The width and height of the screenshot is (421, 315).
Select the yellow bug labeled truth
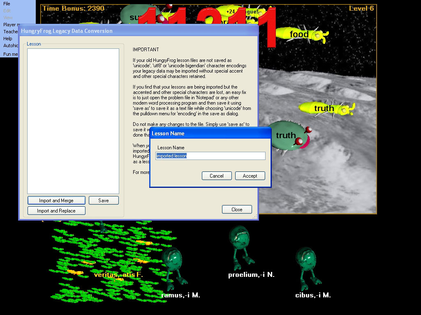tap(326, 108)
